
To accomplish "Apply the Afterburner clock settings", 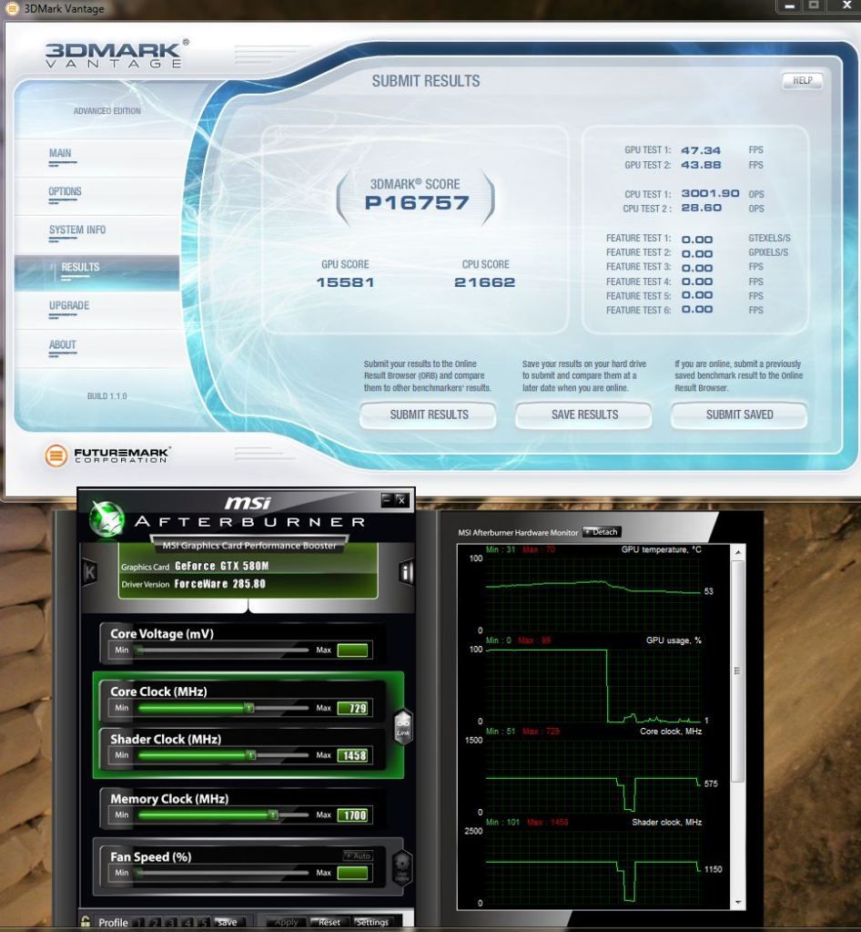I will tap(286, 922).
